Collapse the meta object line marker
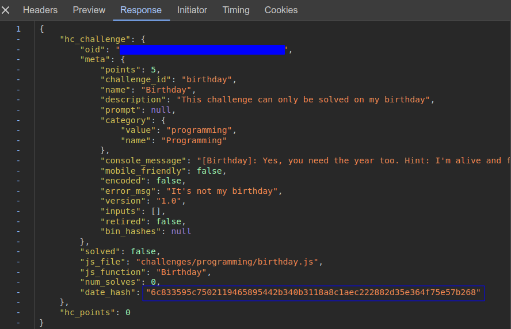This screenshot has height=329, width=511. [18, 60]
